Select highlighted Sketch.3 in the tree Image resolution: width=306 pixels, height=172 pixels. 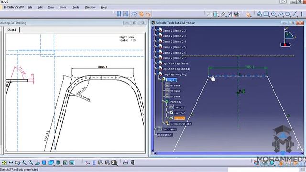coord(179,118)
